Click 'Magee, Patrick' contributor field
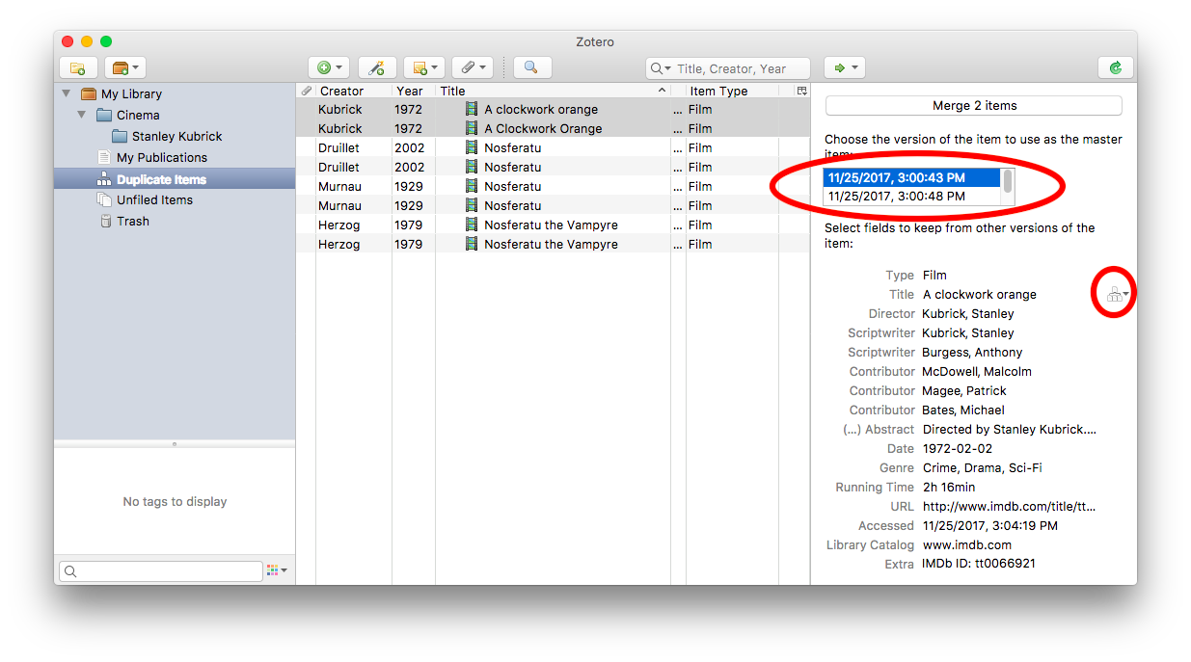The image size is (1191, 662). coord(963,390)
